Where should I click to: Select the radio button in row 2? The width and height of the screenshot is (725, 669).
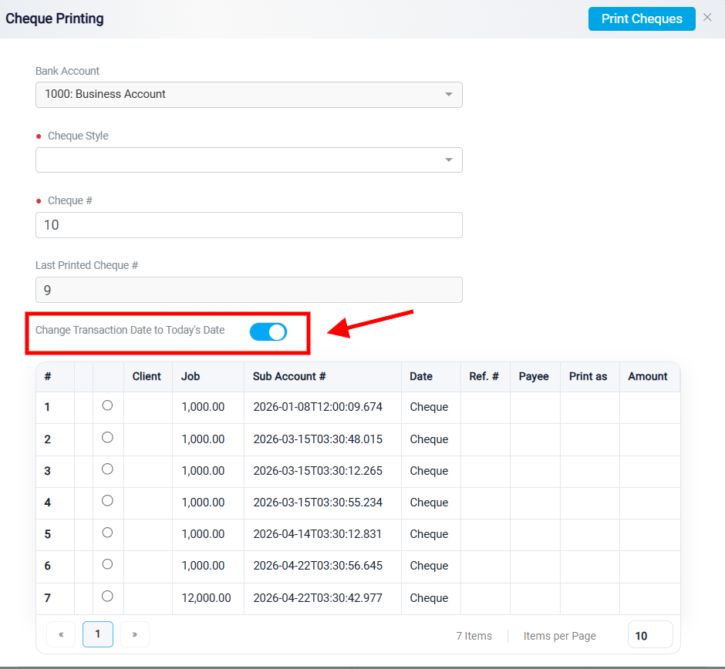tap(107, 437)
